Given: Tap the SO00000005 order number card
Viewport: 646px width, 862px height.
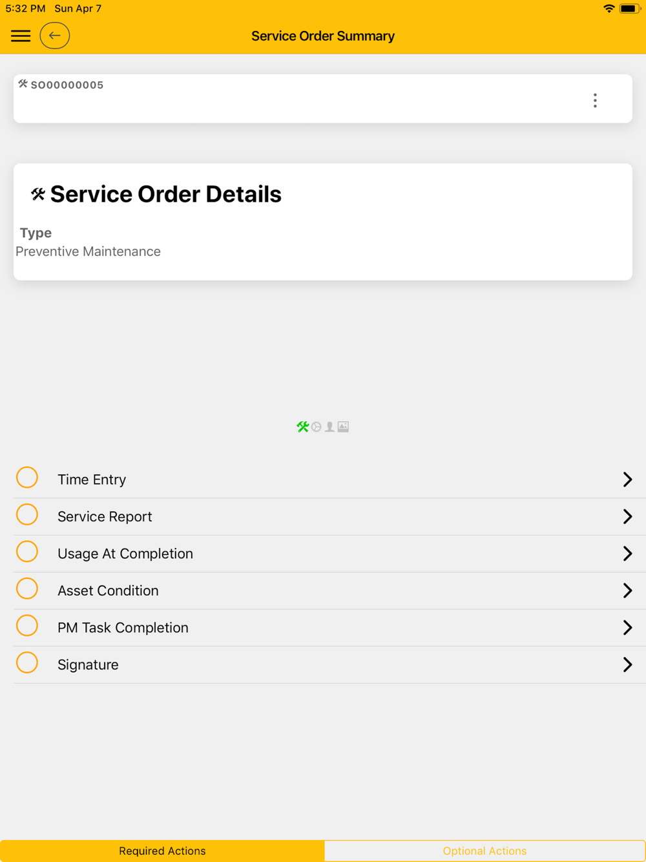Looking at the screenshot, I should pos(67,85).
